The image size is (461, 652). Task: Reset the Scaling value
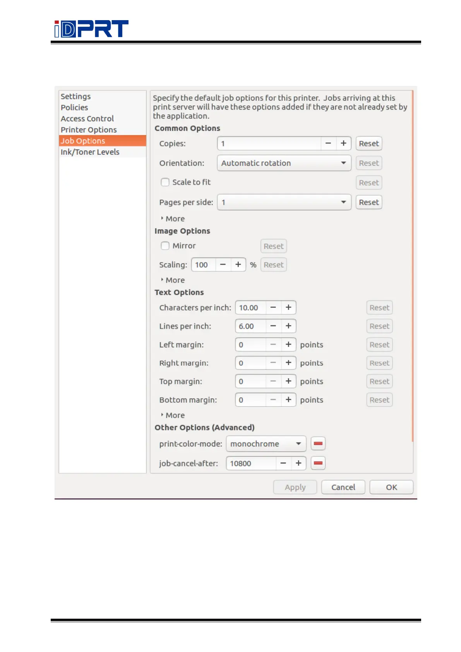pyautogui.click(x=274, y=265)
